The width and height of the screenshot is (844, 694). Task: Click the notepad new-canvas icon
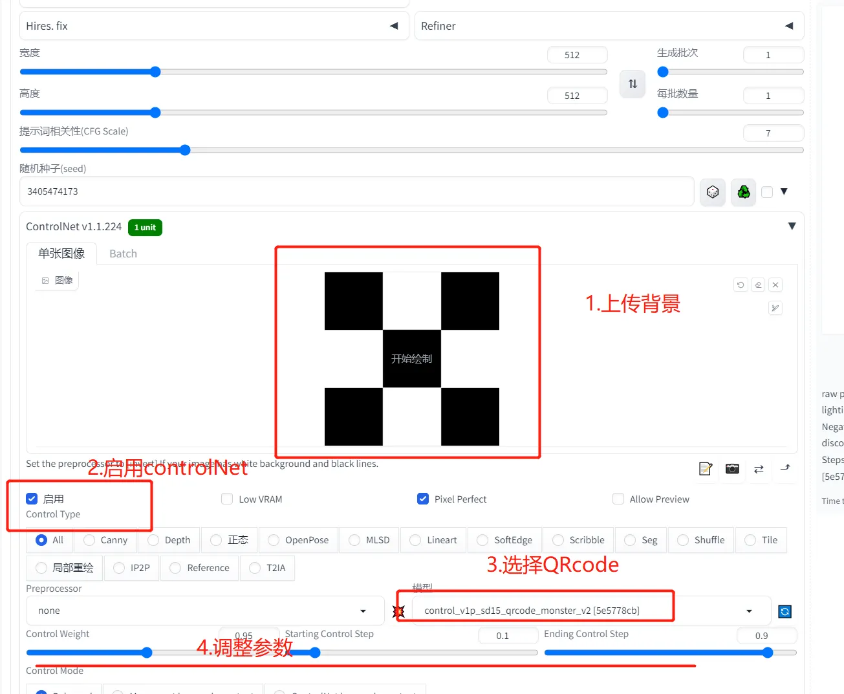706,469
